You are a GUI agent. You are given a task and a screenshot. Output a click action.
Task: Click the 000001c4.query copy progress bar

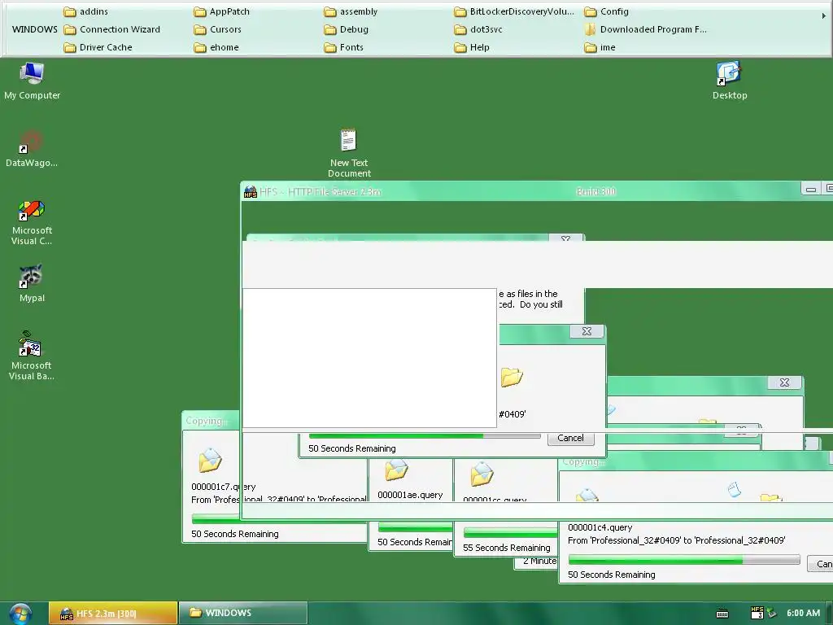coord(683,560)
